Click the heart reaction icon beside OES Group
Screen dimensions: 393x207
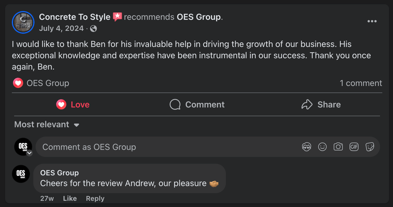[x=18, y=83]
